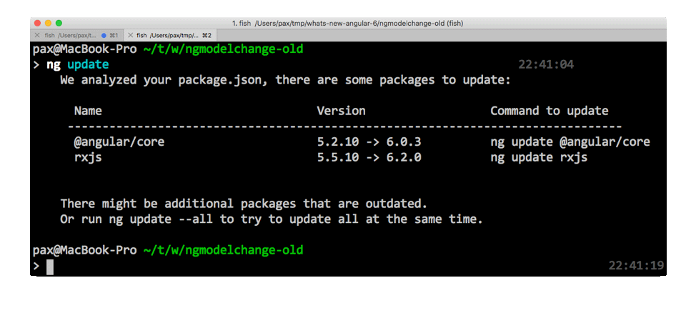
Task: Select the active fish tab ⌘2
Action: tap(169, 35)
